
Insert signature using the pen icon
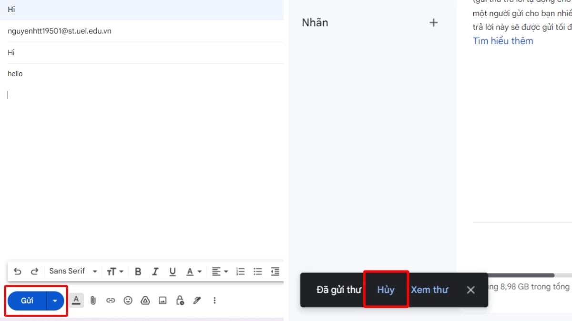[x=197, y=300]
